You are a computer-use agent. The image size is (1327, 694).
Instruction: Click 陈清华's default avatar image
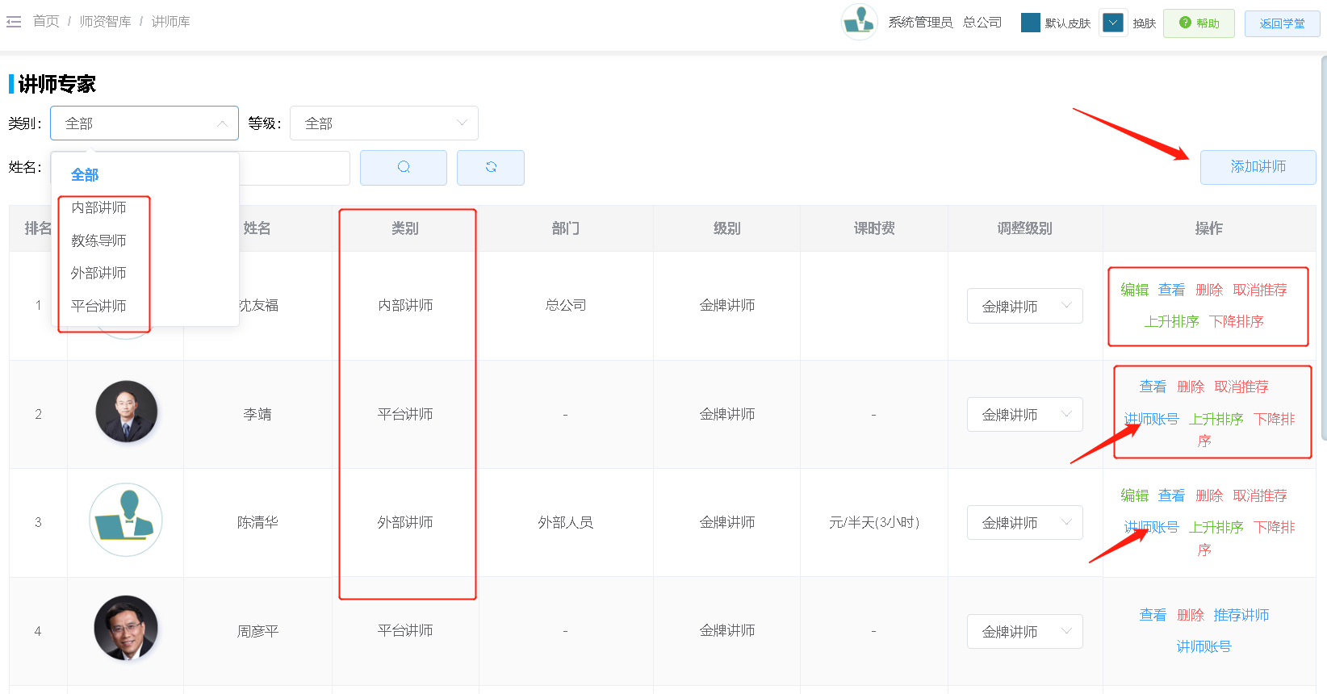[126, 520]
